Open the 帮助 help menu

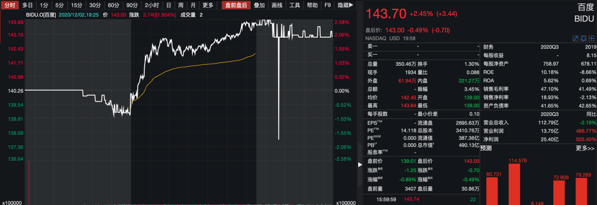coord(312,6)
